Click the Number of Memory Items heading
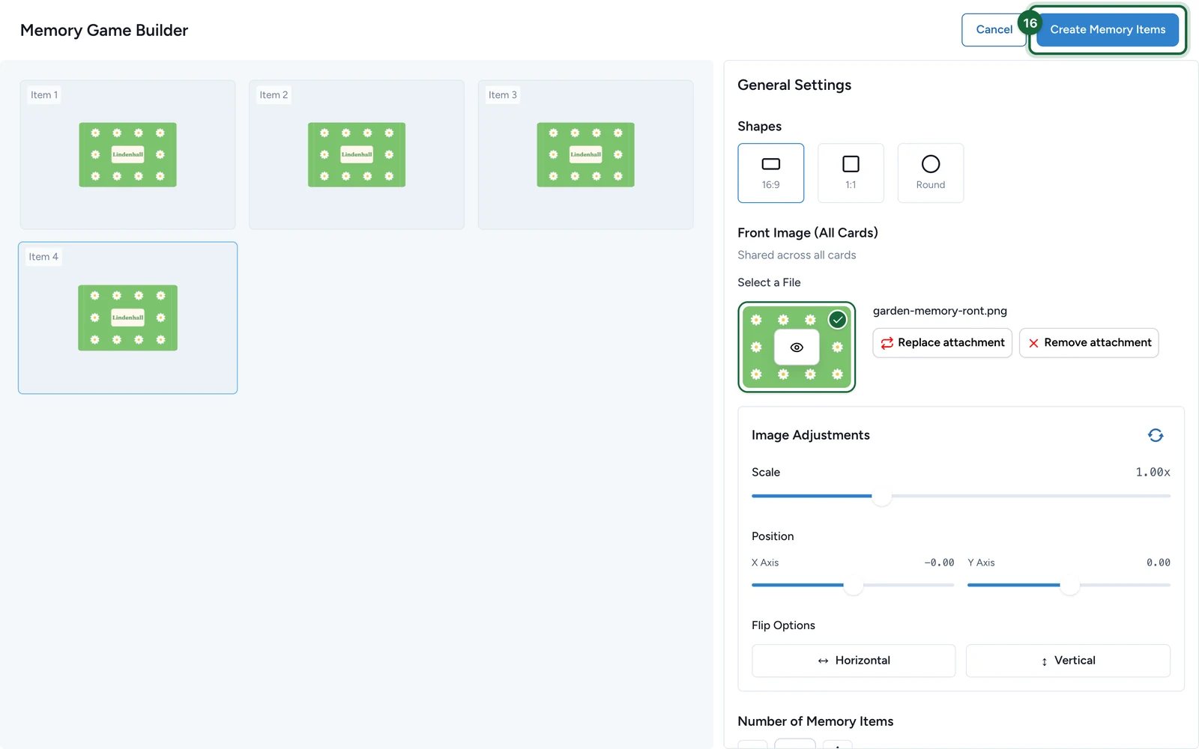1199x749 pixels. 815,721
